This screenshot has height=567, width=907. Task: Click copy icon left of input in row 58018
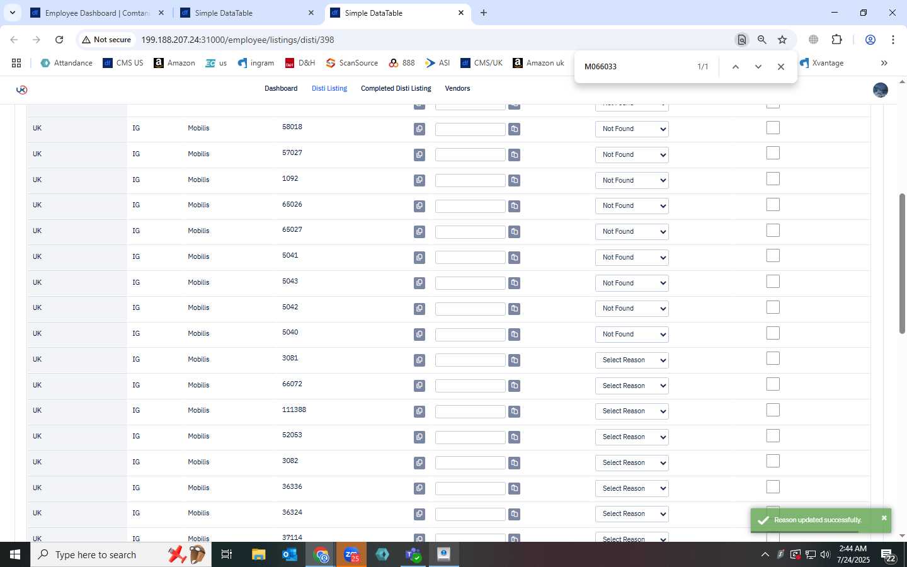click(419, 129)
